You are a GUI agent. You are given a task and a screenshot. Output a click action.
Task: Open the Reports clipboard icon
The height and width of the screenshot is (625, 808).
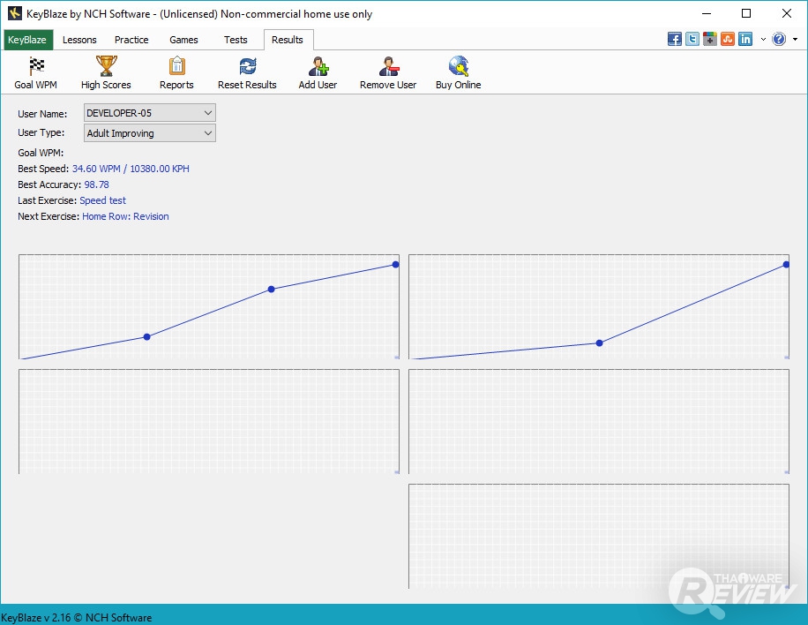[176, 72]
